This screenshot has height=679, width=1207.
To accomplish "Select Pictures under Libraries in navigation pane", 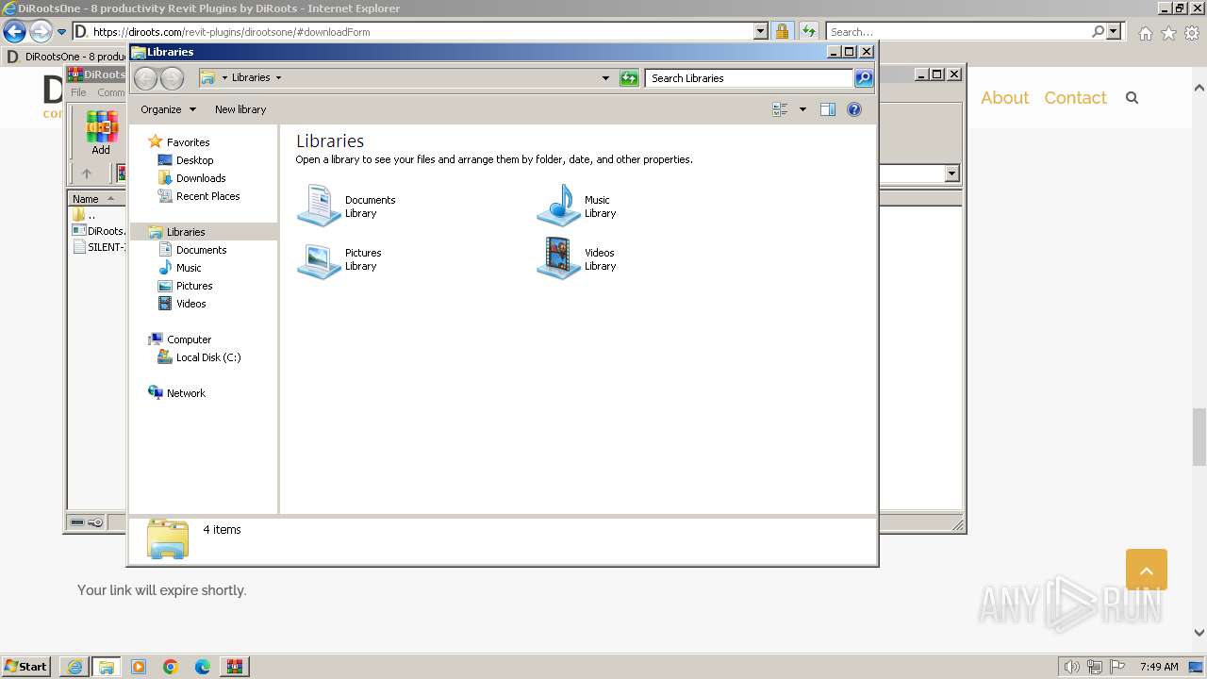I will point(194,286).
